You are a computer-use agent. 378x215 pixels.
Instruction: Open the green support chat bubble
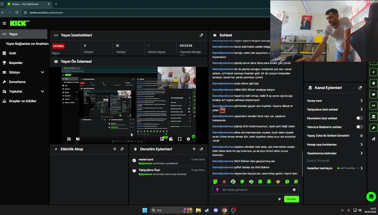click(371, 196)
